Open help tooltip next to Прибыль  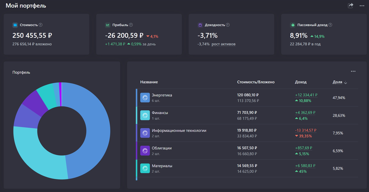pos(131,25)
